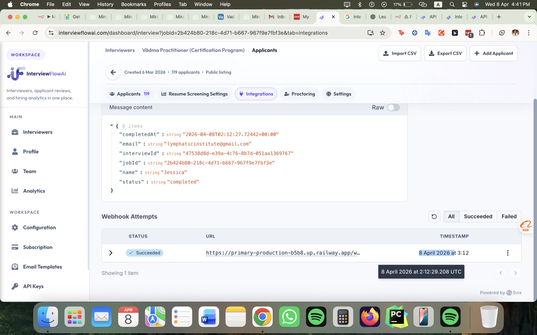Go to the previous page of attempts
Image resolution: width=537 pixels, height=335 pixels.
tap(501, 273)
